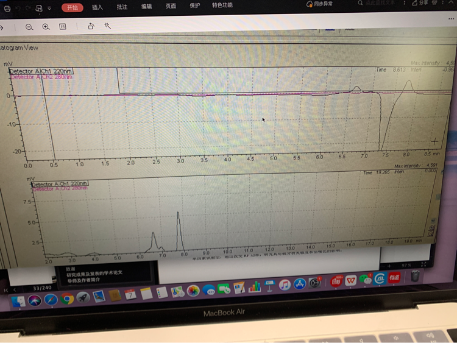This screenshot has height=343, width=457.
Task: Open Keynote from the Dock
Action: pos(269,286)
